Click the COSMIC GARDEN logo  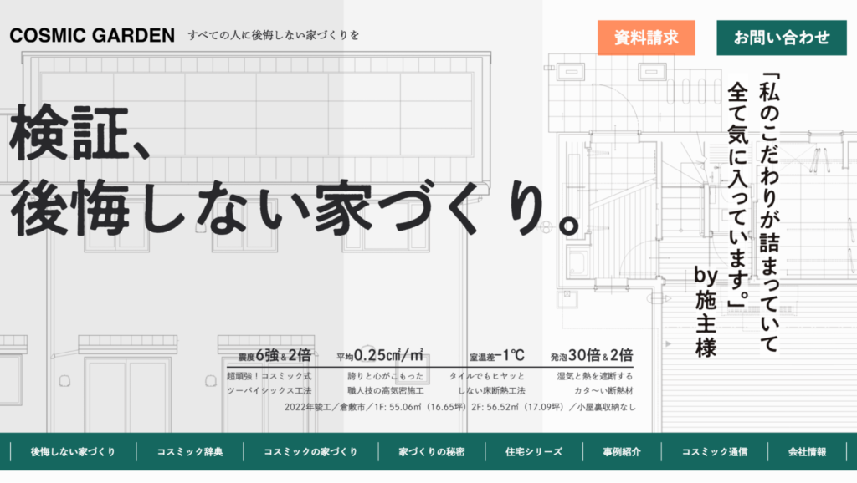point(92,35)
